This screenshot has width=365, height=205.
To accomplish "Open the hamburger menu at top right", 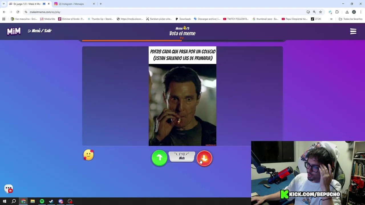I will [x=353, y=31].
